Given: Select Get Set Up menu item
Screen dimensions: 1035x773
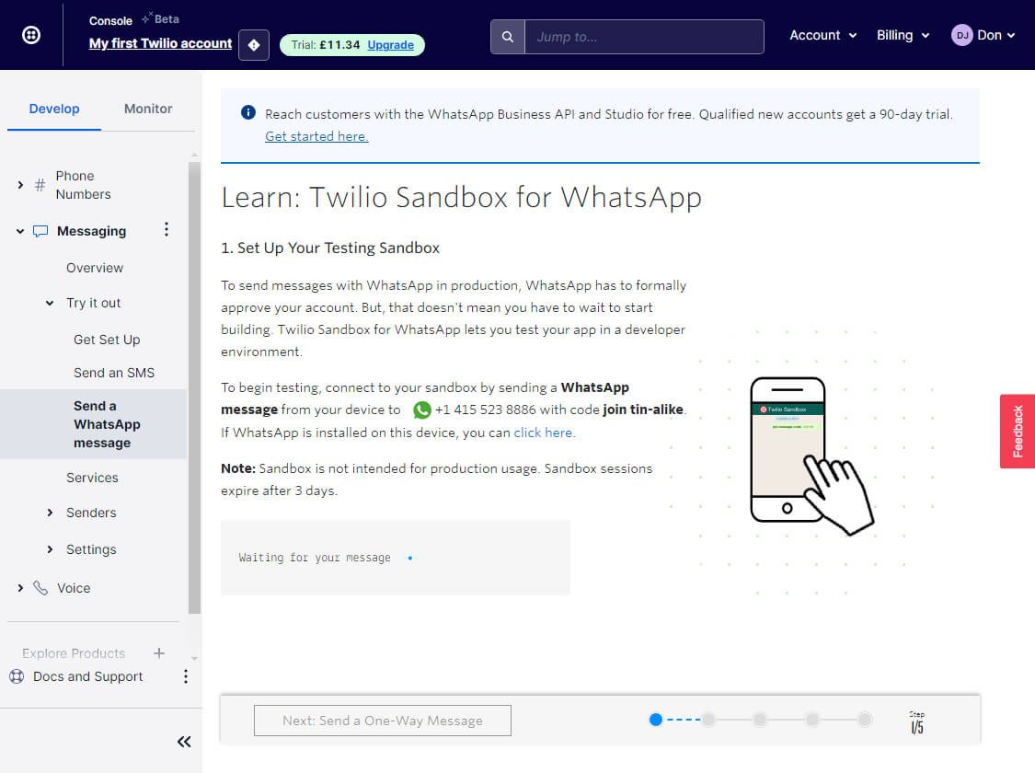Looking at the screenshot, I should click(107, 340).
